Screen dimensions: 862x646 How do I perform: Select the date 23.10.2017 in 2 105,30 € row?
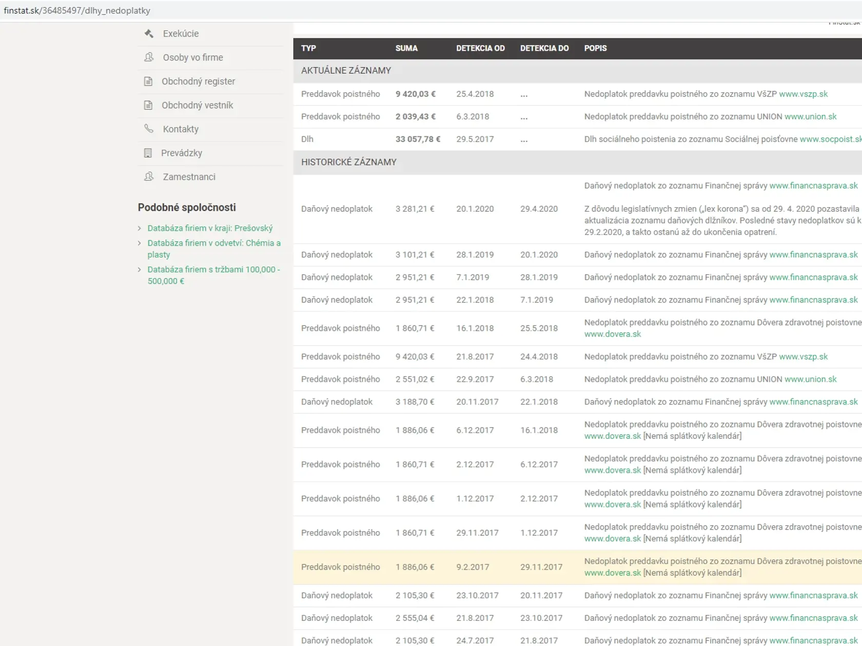tap(477, 595)
